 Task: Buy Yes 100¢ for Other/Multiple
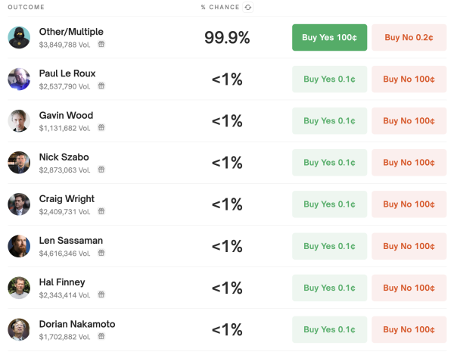[x=329, y=37]
